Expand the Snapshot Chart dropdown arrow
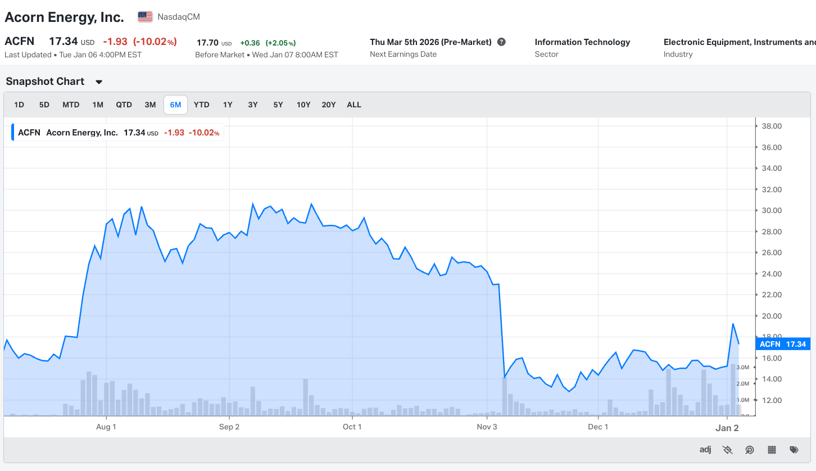The width and height of the screenshot is (816, 471). click(99, 82)
